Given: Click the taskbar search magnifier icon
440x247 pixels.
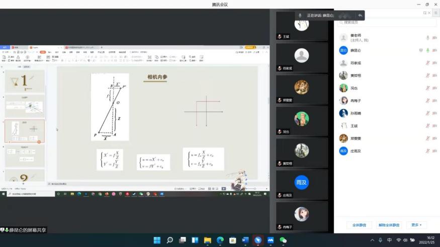Looking at the screenshot, I should pyautogui.click(x=170, y=240).
